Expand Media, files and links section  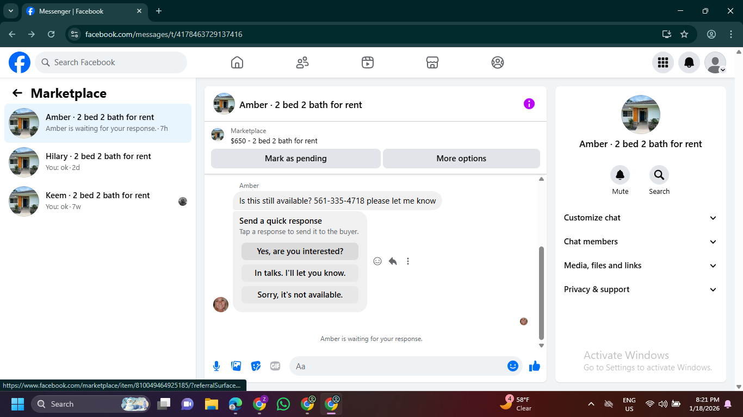pyautogui.click(x=641, y=266)
